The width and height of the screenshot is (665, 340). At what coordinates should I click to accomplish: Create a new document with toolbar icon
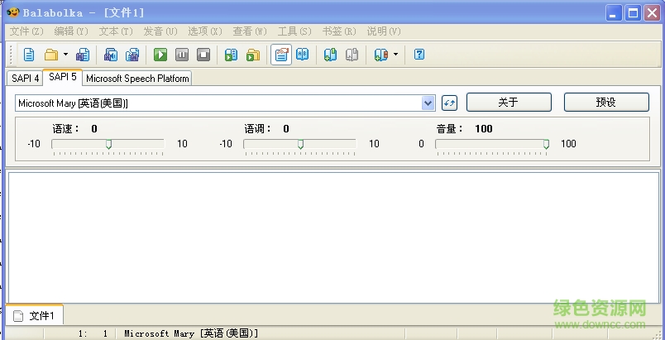(x=29, y=55)
